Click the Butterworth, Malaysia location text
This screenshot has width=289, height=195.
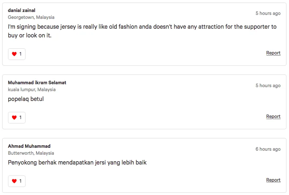(31, 153)
